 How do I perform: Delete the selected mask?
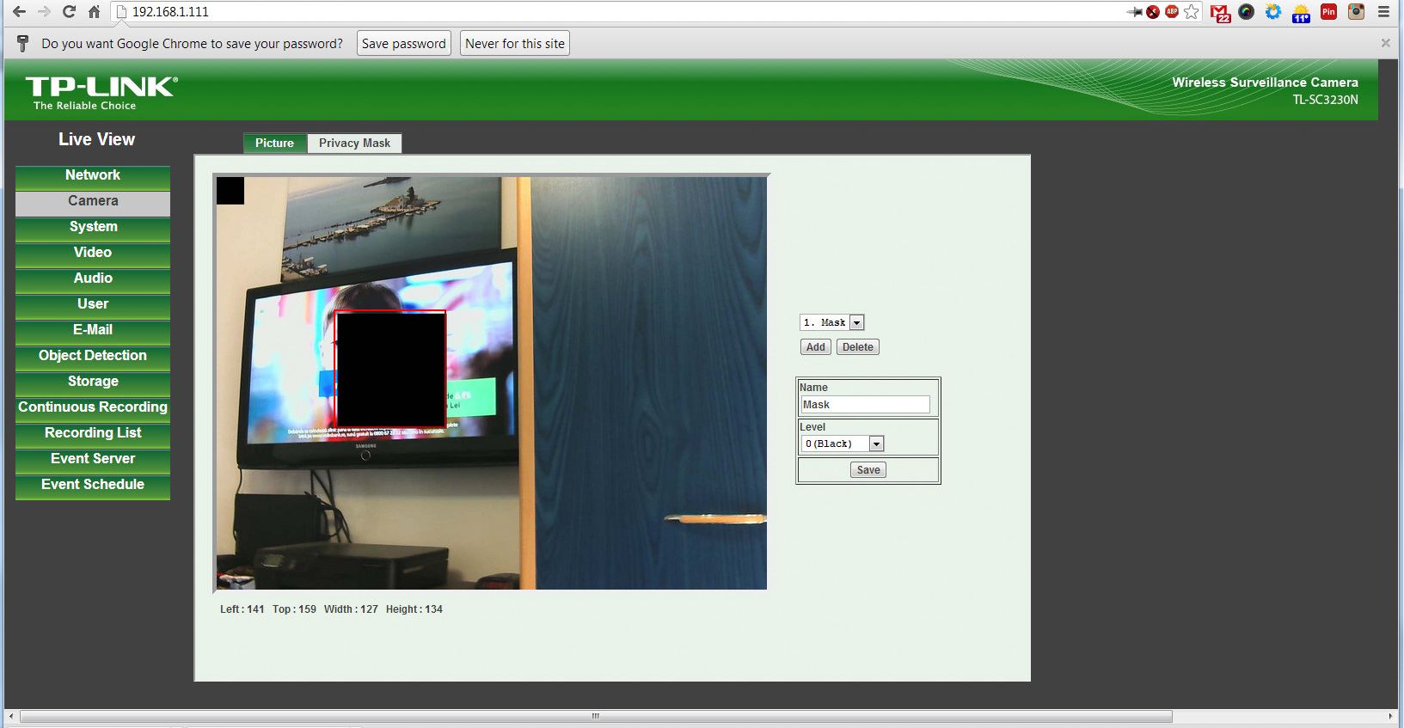point(857,347)
